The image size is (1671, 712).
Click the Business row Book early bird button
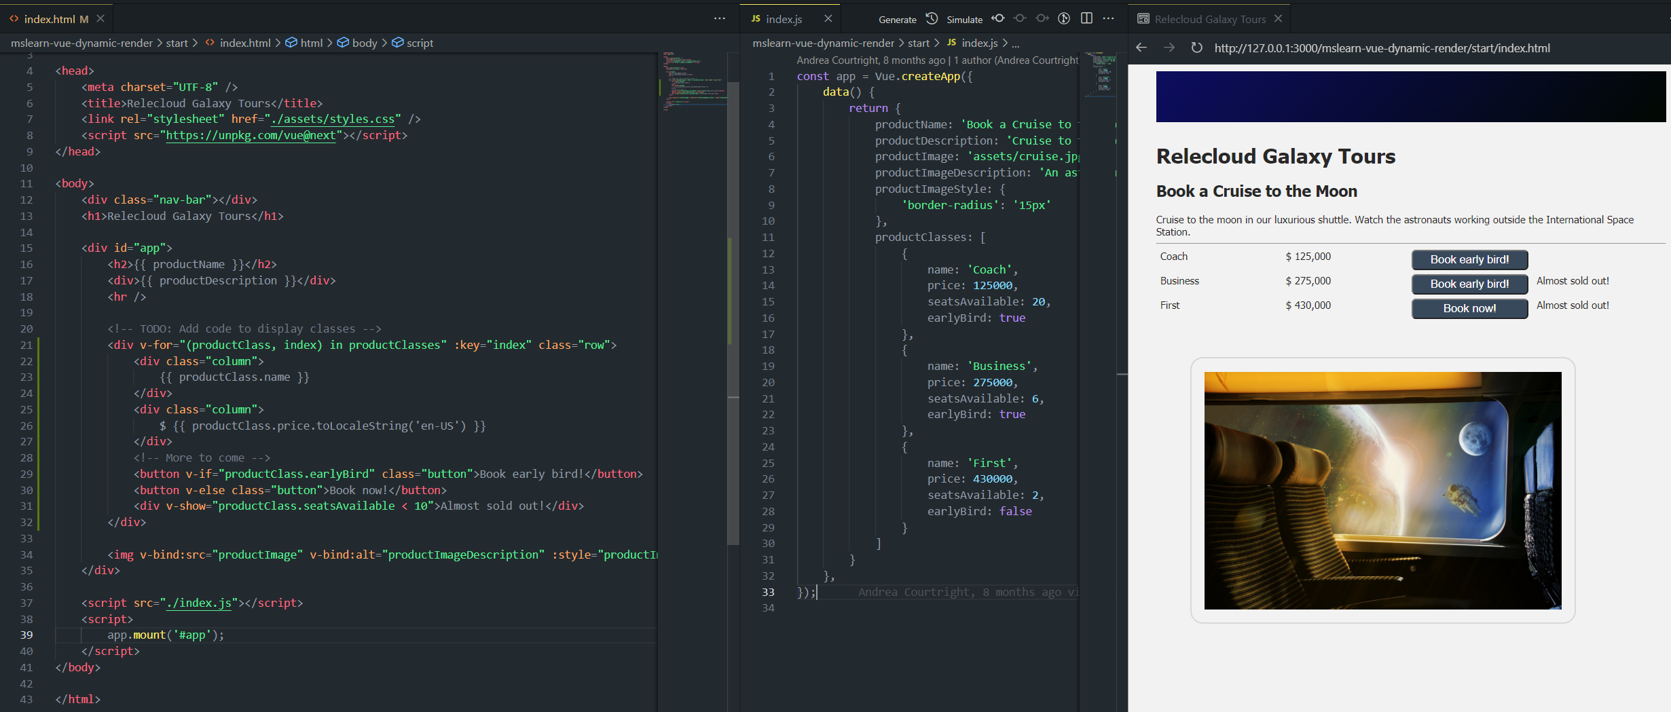pyautogui.click(x=1469, y=284)
